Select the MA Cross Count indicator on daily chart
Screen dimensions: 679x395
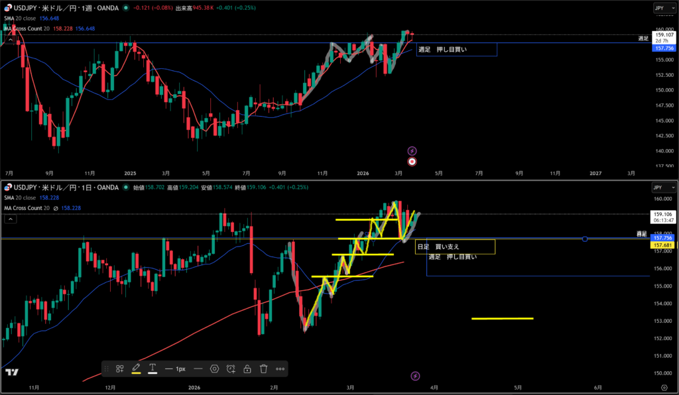coord(27,207)
